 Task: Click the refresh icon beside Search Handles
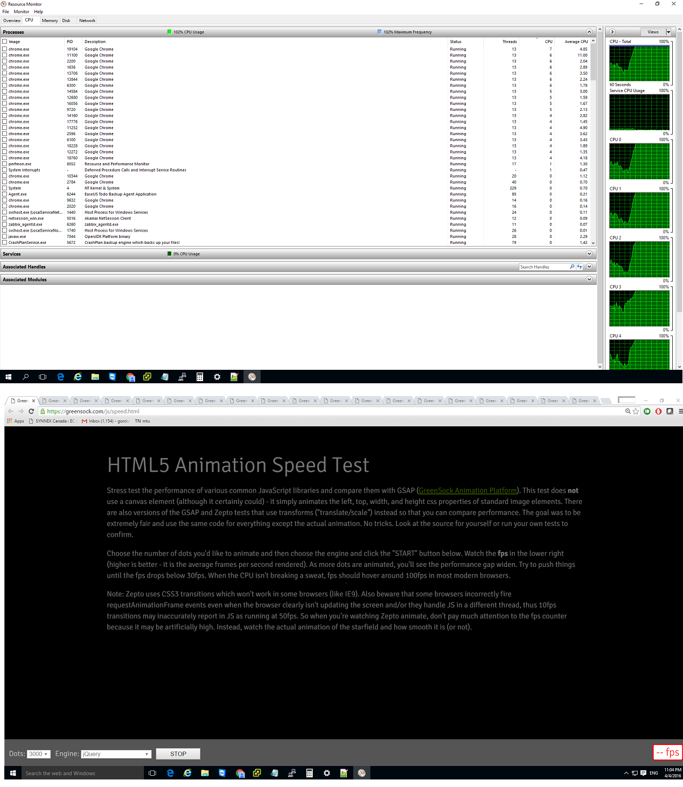[580, 267]
